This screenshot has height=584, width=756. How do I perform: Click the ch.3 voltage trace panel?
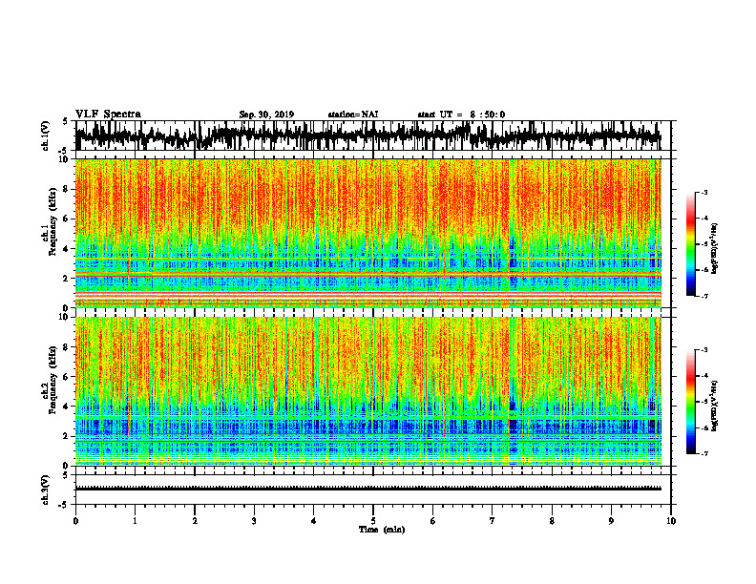373,490
